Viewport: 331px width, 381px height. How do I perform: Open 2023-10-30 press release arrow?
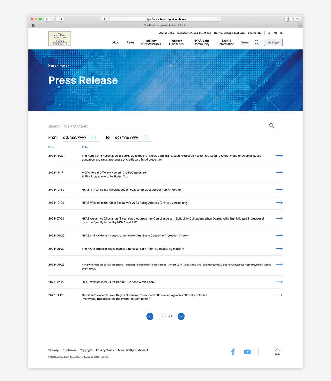tap(279, 189)
